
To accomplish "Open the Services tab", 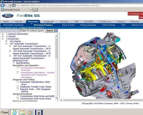I will [64, 22].
